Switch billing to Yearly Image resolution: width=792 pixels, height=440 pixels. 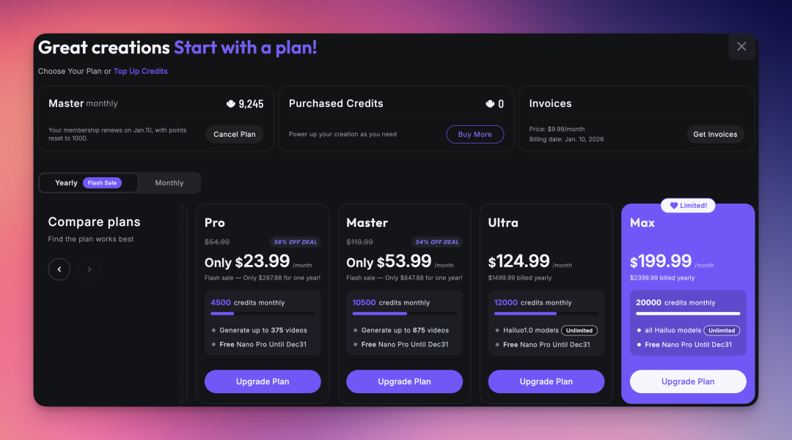pos(66,183)
